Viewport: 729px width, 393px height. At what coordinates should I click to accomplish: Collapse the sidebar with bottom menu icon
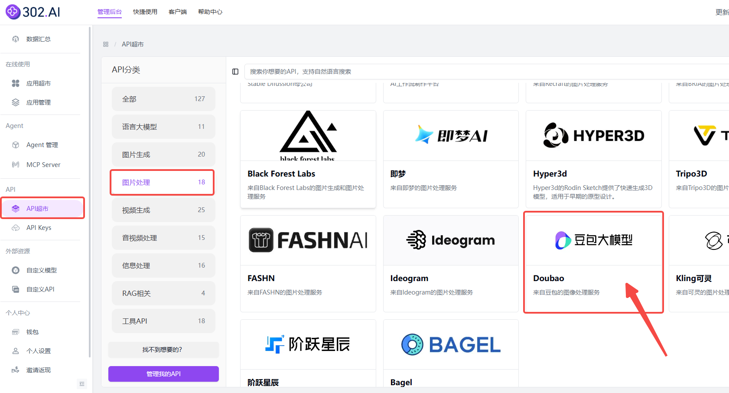click(82, 384)
